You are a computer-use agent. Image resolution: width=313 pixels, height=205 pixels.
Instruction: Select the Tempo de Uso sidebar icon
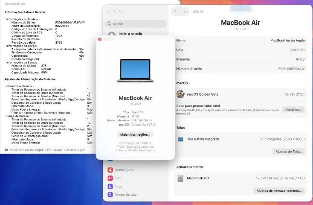(110, 194)
